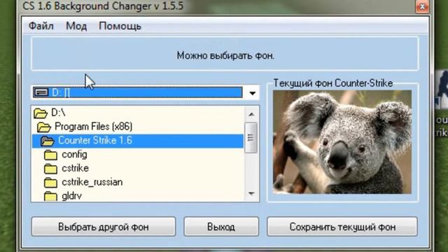Click the folder icon beside gldrv

coord(50,196)
